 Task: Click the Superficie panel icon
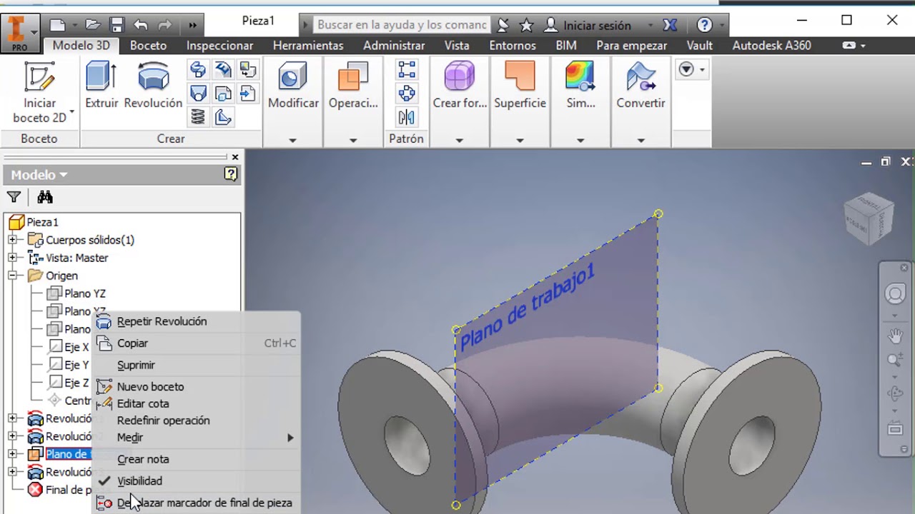tap(520, 76)
